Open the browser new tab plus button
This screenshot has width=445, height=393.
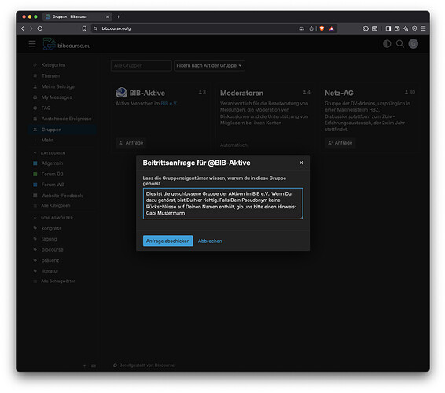tap(119, 17)
